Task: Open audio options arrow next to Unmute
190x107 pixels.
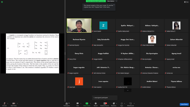Action: tap(8, 103)
